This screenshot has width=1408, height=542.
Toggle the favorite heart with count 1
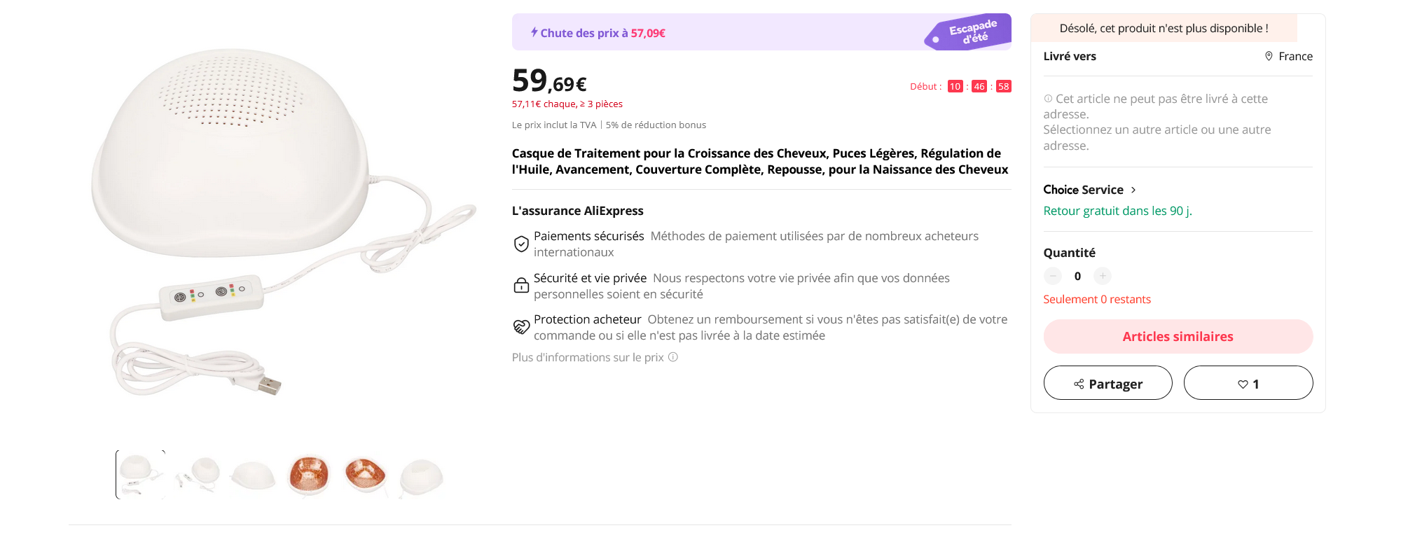[x=1248, y=383]
